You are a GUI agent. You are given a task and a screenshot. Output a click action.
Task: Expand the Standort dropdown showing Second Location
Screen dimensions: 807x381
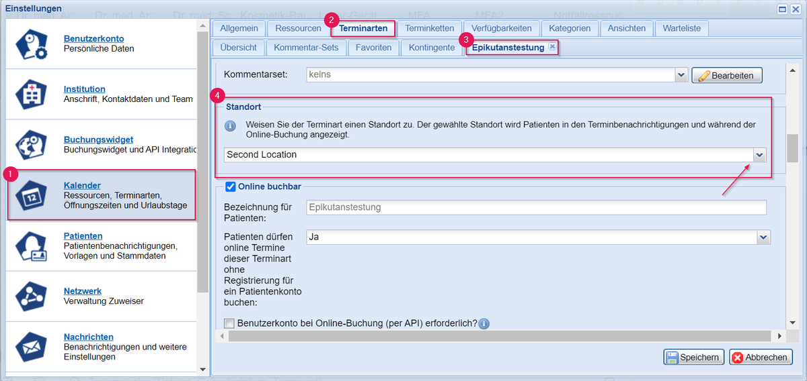[x=759, y=154]
